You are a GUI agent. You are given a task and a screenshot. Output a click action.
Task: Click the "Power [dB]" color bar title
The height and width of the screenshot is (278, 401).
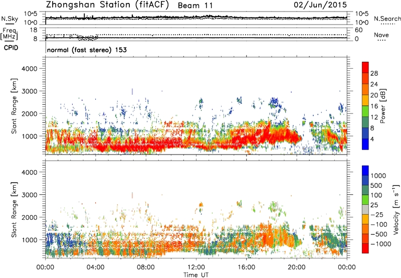(382, 106)
